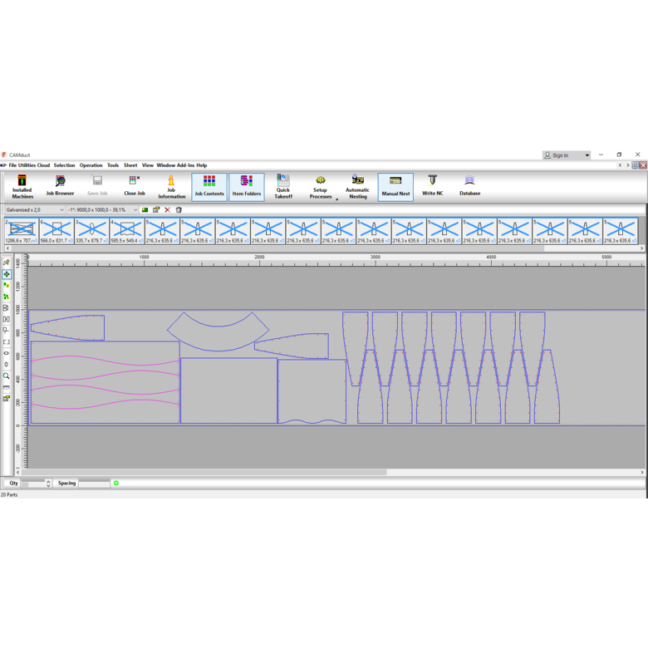The width and height of the screenshot is (648, 648).
Task: Open the Sheet menu
Action: 130,165
